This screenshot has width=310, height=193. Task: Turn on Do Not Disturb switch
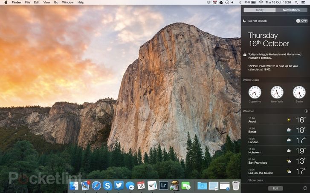(x=301, y=20)
